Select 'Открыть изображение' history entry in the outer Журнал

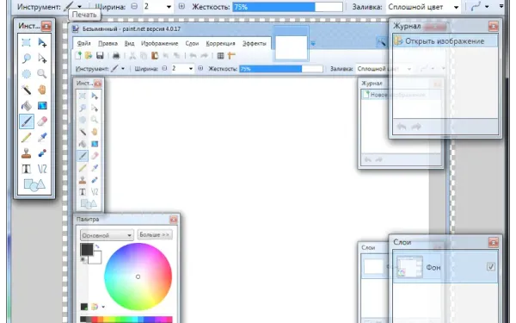click(x=445, y=40)
